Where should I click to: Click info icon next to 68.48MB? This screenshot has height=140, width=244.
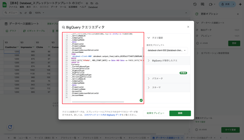coord(196,130)
